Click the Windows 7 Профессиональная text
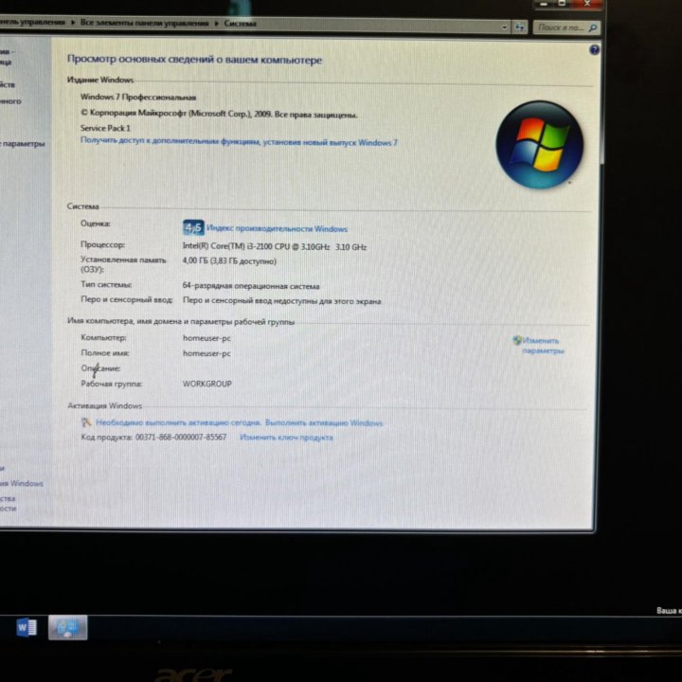This screenshot has width=682, height=682. pyautogui.click(x=138, y=97)
